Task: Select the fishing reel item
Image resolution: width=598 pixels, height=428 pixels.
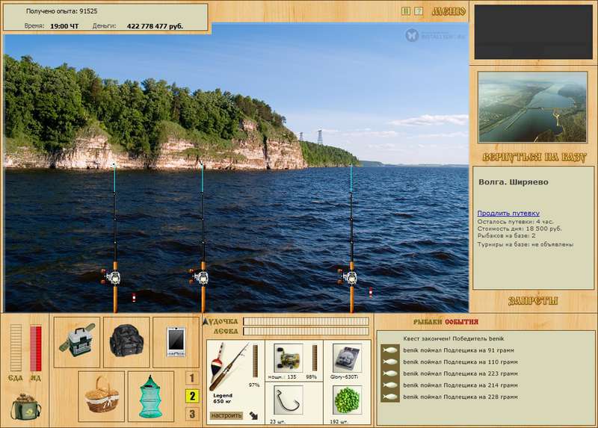Action: [288, 359]
